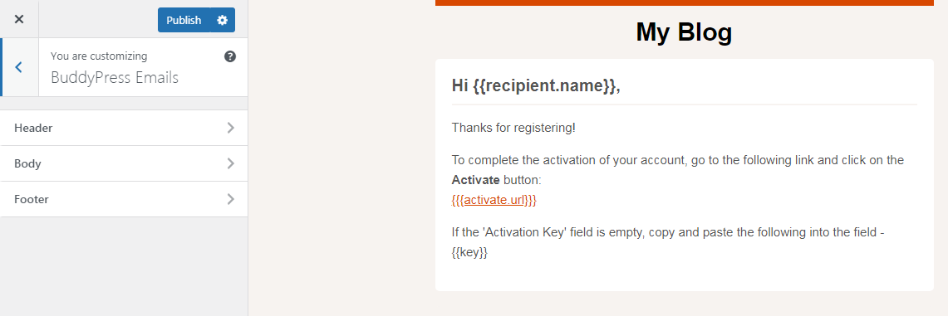The image size is (948, 316).
Task: Click the Thanks for registering! line
Action: (514, 128)
